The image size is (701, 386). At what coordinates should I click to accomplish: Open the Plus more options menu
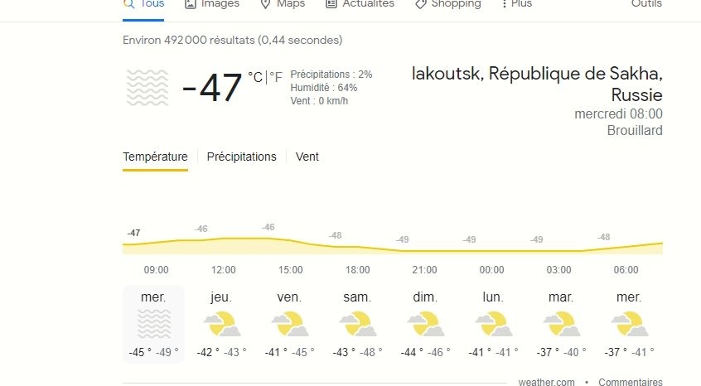tap(516, 4)
